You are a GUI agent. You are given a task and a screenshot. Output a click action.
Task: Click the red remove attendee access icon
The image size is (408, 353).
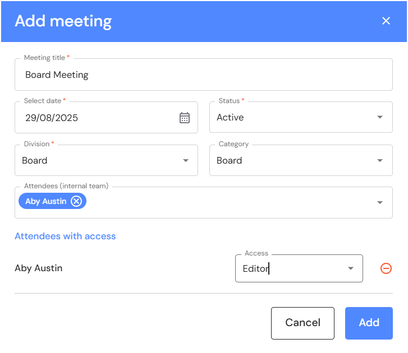pos(386,268)
